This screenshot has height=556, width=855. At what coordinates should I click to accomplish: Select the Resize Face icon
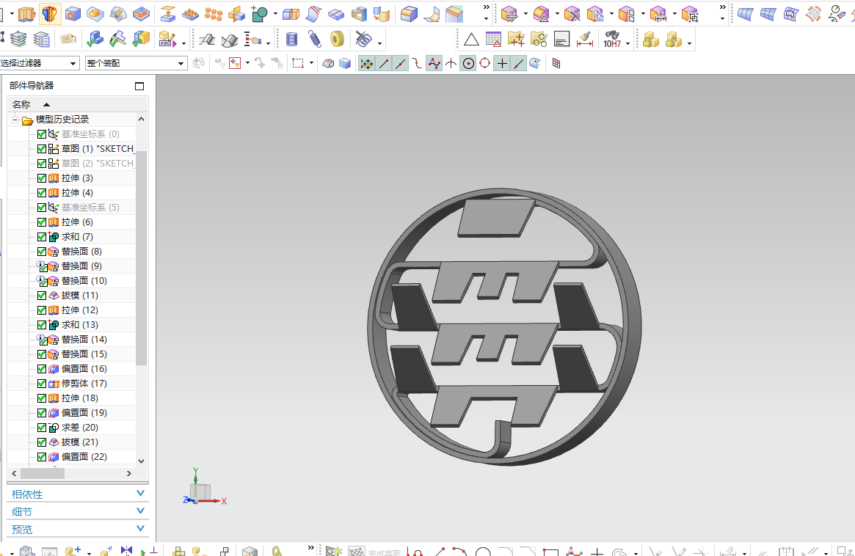click(x=658, y=14)
